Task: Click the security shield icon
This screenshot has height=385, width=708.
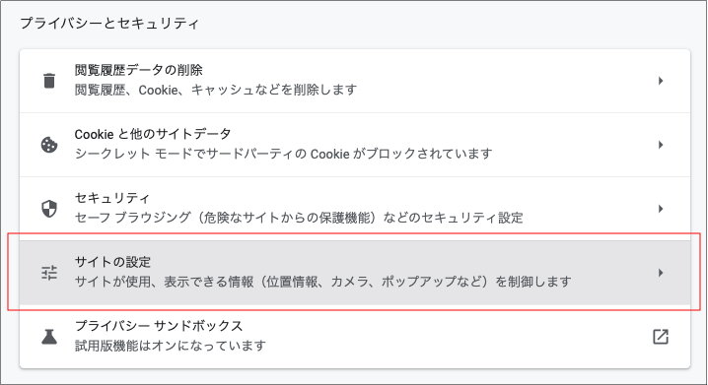Action: 49,209
